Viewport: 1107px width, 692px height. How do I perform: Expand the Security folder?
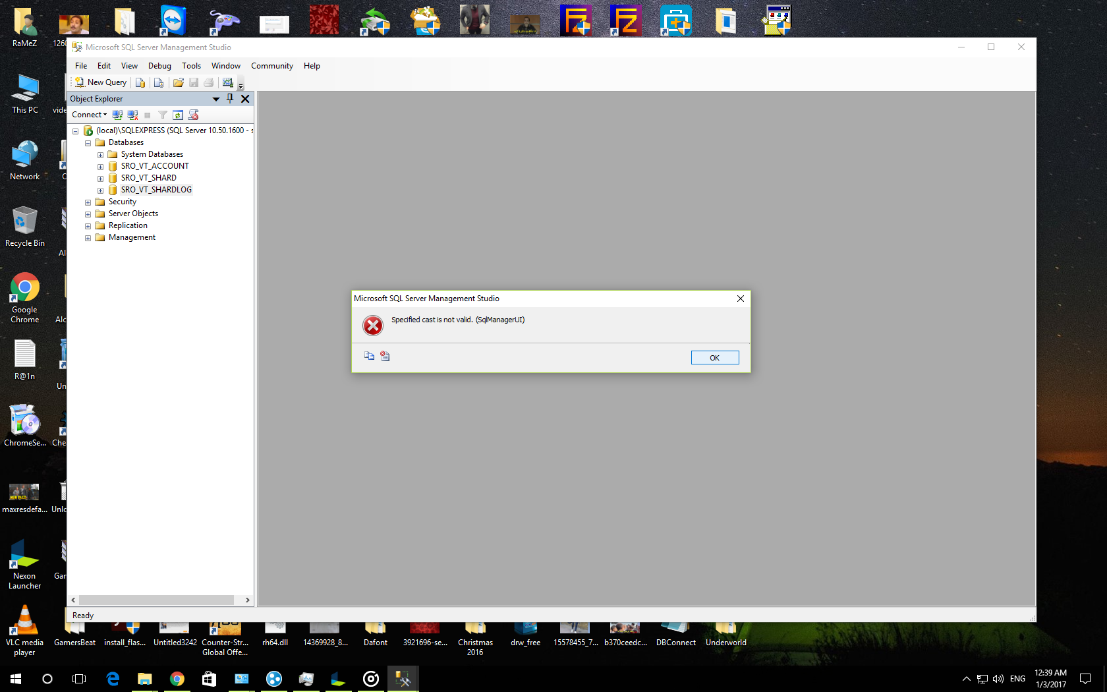(x=88, y=202)
